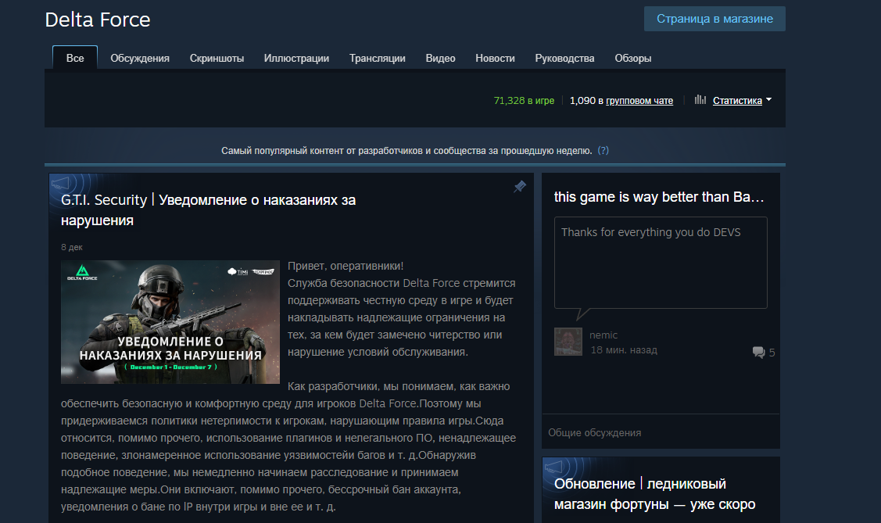This screenshot has width=881, height=523.
Task: Go to the Трансляции tab
Action: (377, 58)
